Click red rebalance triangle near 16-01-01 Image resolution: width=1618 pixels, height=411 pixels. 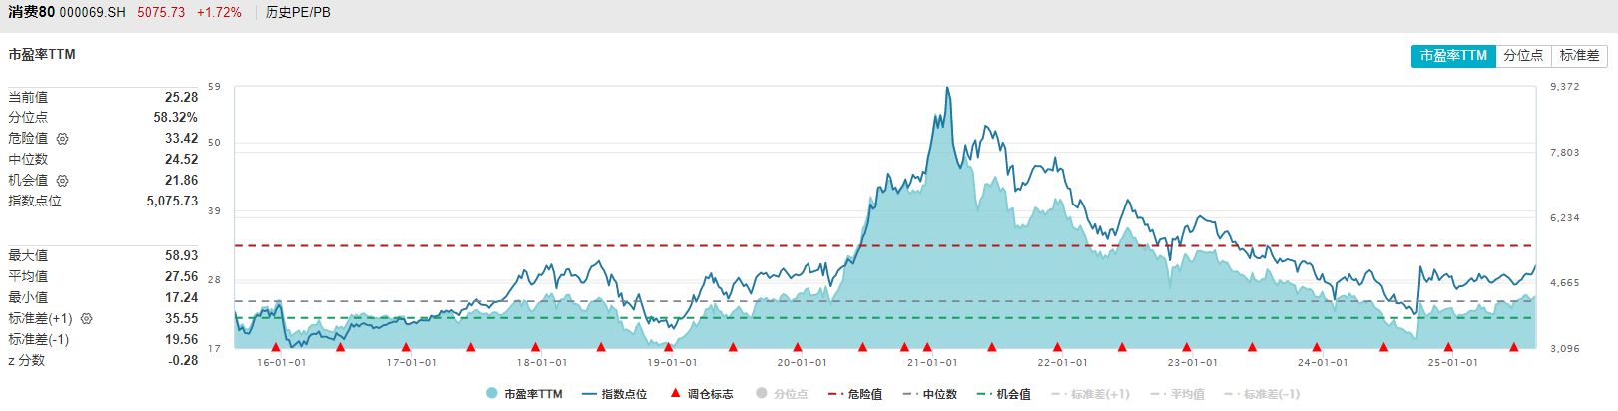pos(276,347)
